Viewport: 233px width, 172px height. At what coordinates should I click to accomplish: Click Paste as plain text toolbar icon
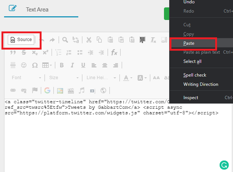click(x=121, y=40)
